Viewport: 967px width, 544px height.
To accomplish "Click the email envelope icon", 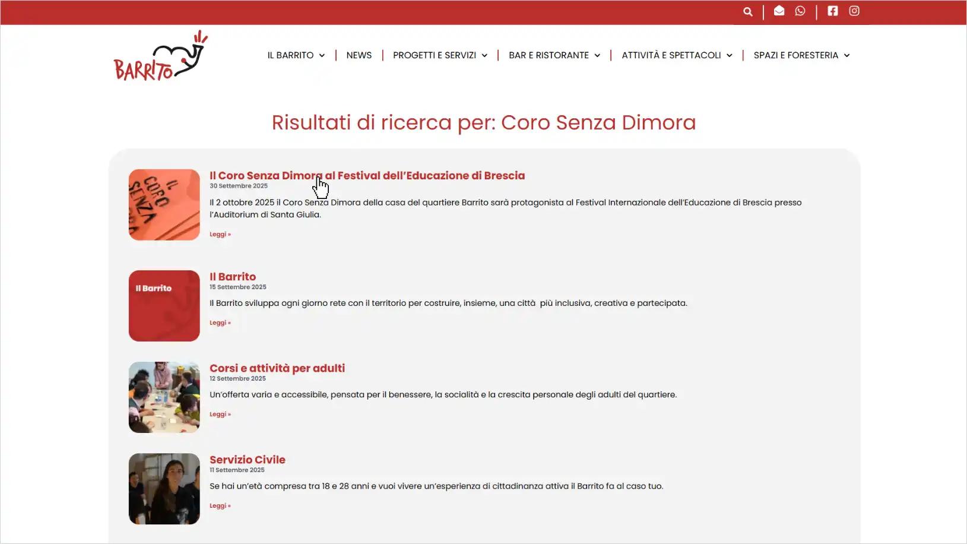I will (x=779, y=10).
